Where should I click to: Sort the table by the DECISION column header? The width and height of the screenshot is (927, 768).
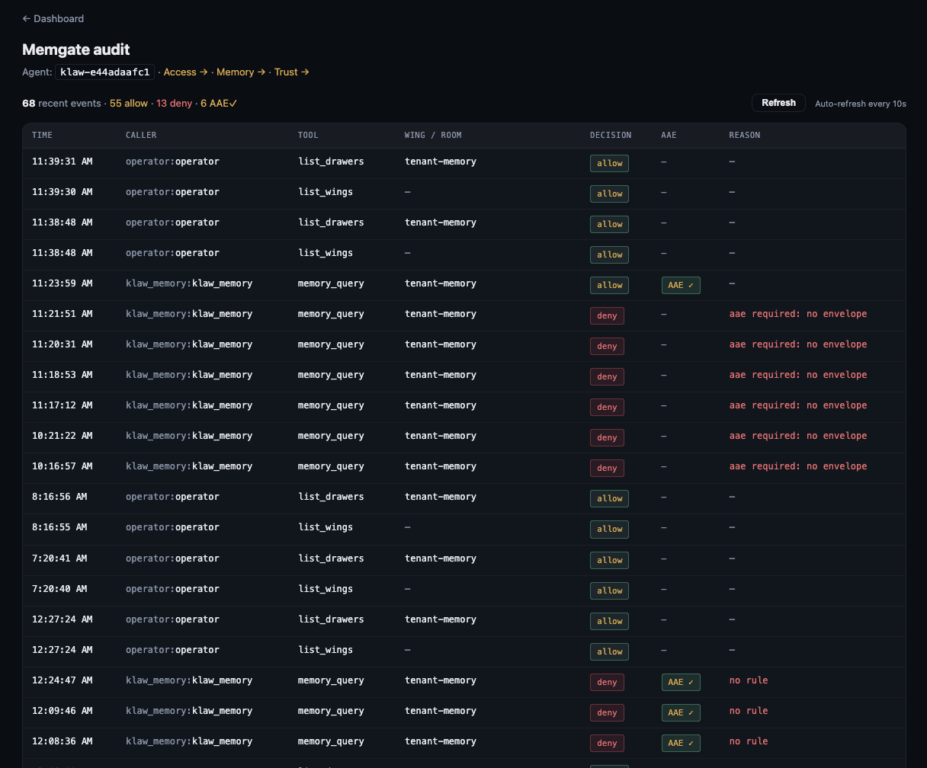tap(610, 135)
